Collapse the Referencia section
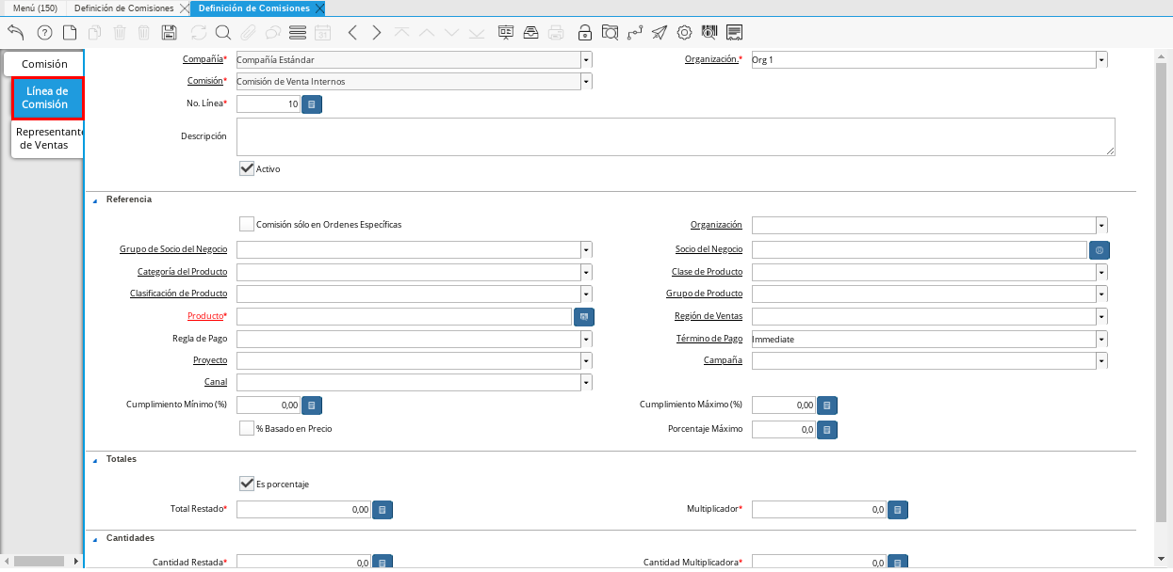The image size is (1173, 572). 95,199
